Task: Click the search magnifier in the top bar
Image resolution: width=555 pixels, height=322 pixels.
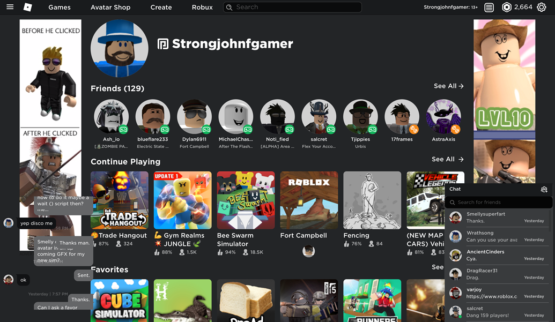Action: tap(229, 7)
